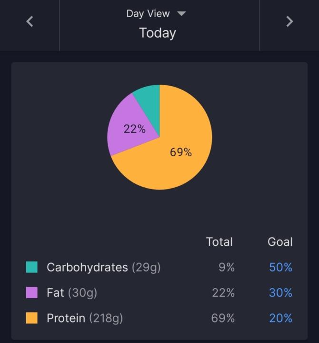Go to the previous day arrow

(30, 21)
